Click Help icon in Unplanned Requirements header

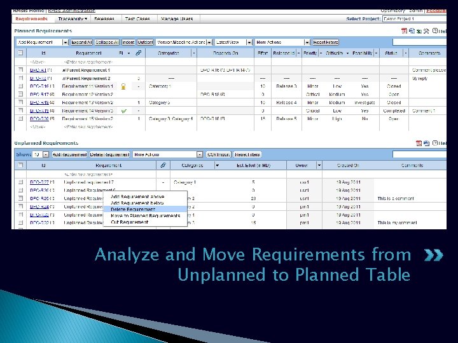[435, 143]
